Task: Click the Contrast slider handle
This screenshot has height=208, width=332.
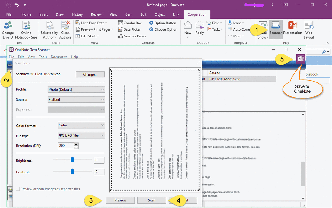Action: 72,171
